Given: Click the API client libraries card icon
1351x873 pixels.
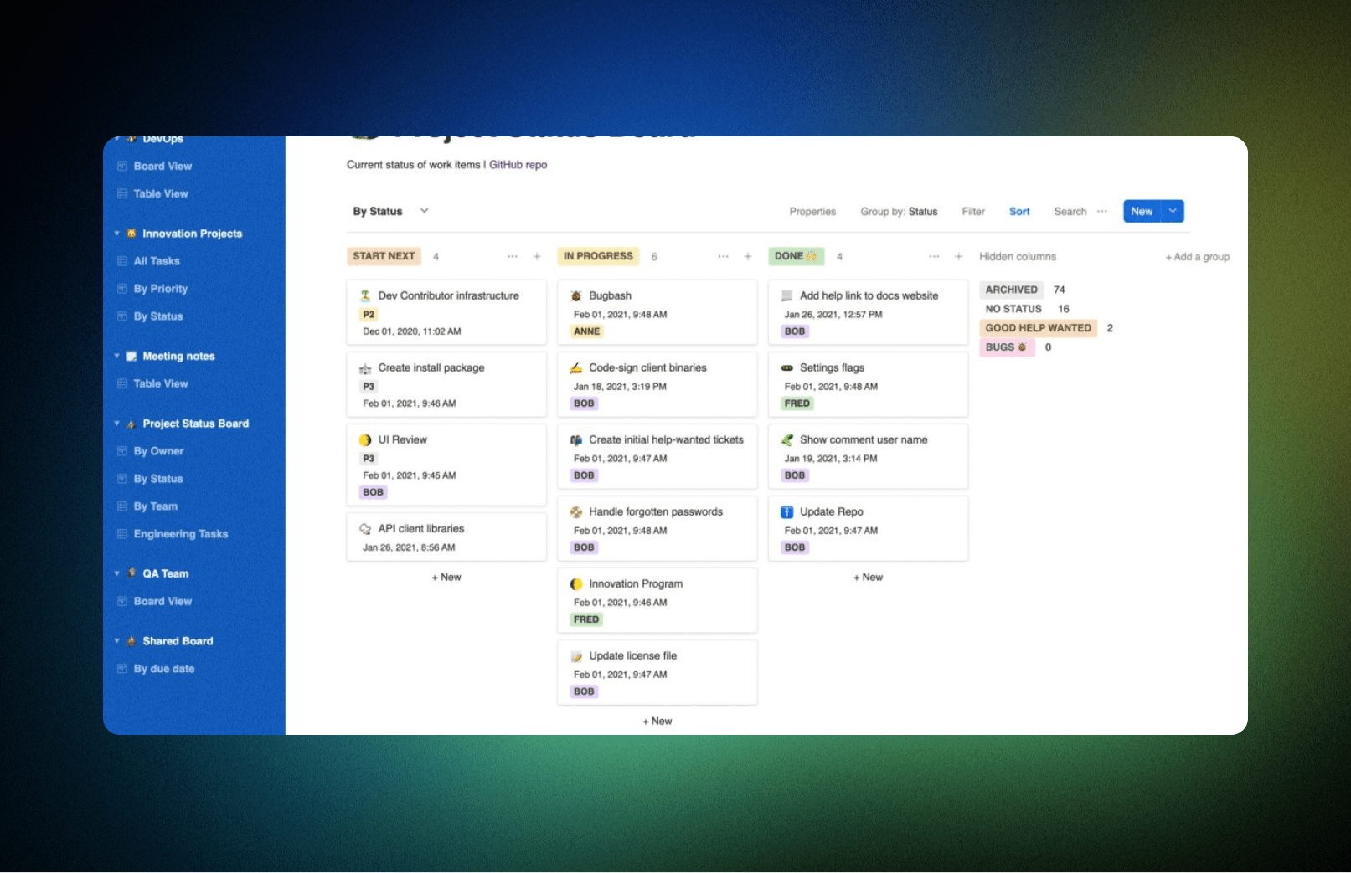Looking at the screenshot, I should pos(365,529).
